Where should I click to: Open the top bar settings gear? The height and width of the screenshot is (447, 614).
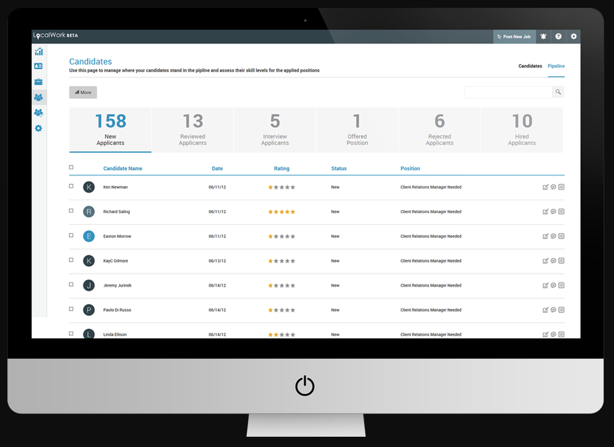[573, 36]
